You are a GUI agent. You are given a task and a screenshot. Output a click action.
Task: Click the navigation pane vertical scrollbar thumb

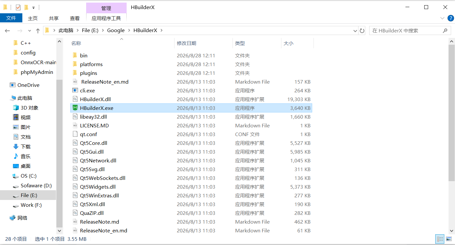(x=60, y=153)
